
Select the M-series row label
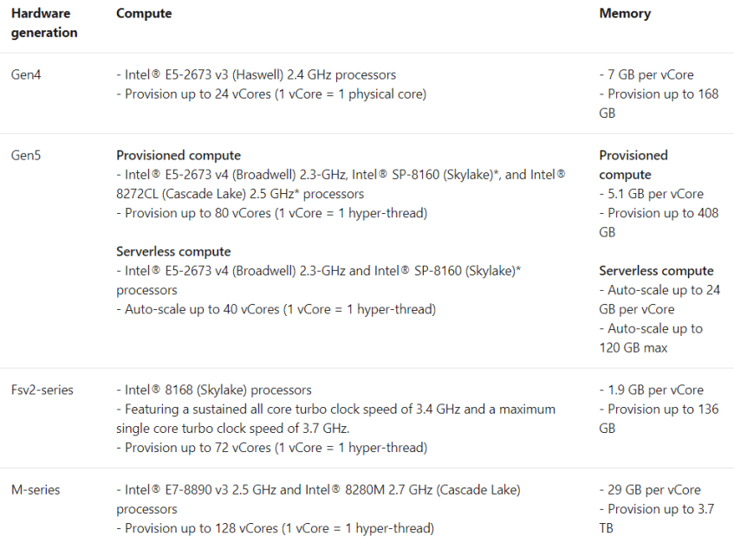36,489
